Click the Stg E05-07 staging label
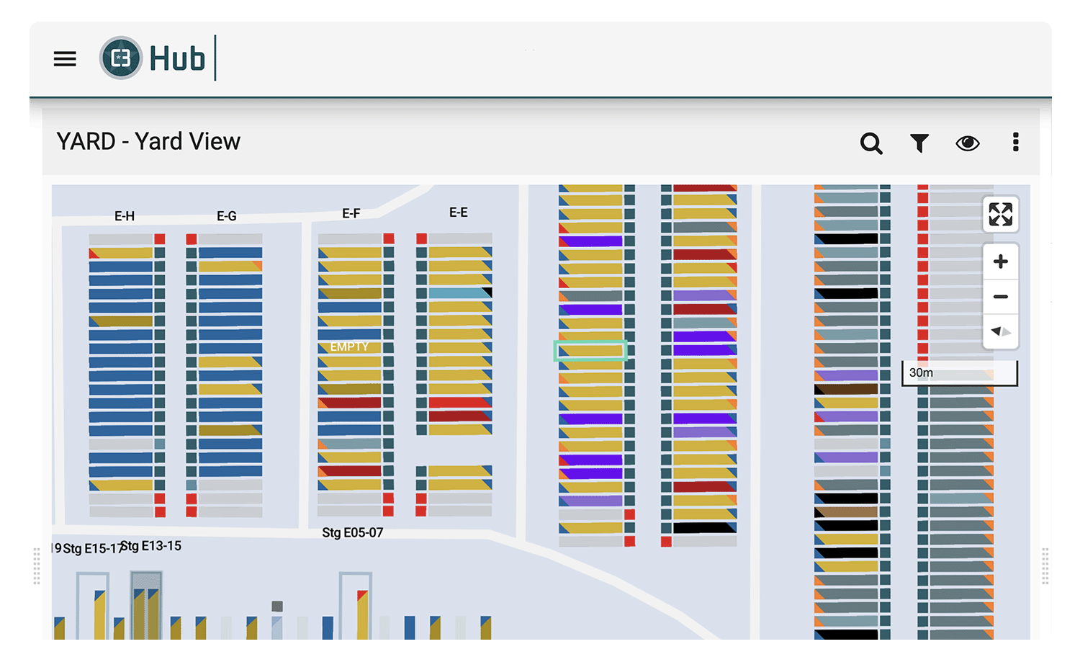Image resolution: width=1080 pixels, height=662 pixels. [x=353, y=533]
